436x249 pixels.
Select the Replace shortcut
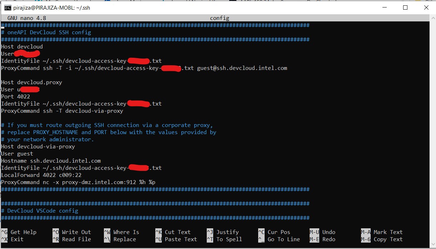[125, 239]
